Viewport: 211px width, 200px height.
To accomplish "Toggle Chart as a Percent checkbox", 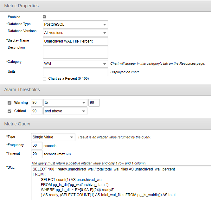I will pos(45,78).
